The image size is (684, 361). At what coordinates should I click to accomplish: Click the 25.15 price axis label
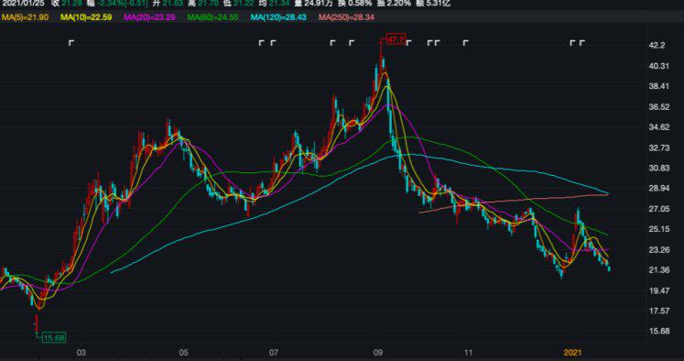point(659,229)
